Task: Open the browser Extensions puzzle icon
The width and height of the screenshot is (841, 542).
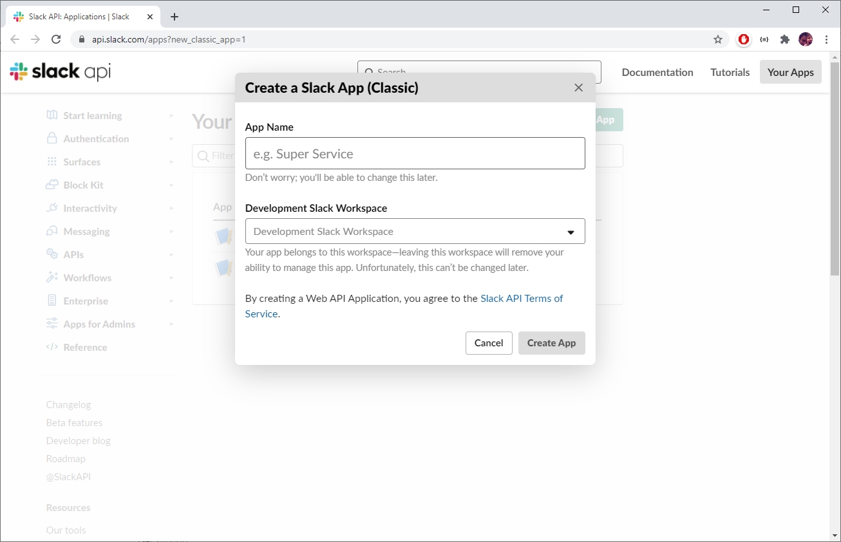Action: tap(784, 39)
